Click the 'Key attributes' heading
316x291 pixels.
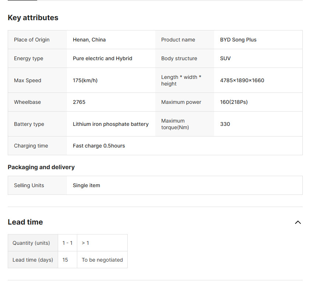(x=33, y=18)
